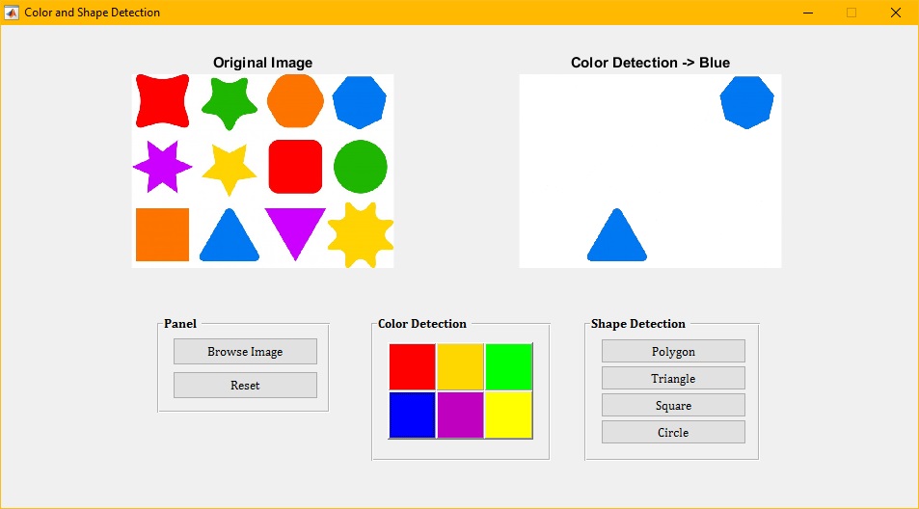Pick the red color detection swatch
Image resolution: width=919 pixels, height=509 pixels.
click(x=413, y=366)
